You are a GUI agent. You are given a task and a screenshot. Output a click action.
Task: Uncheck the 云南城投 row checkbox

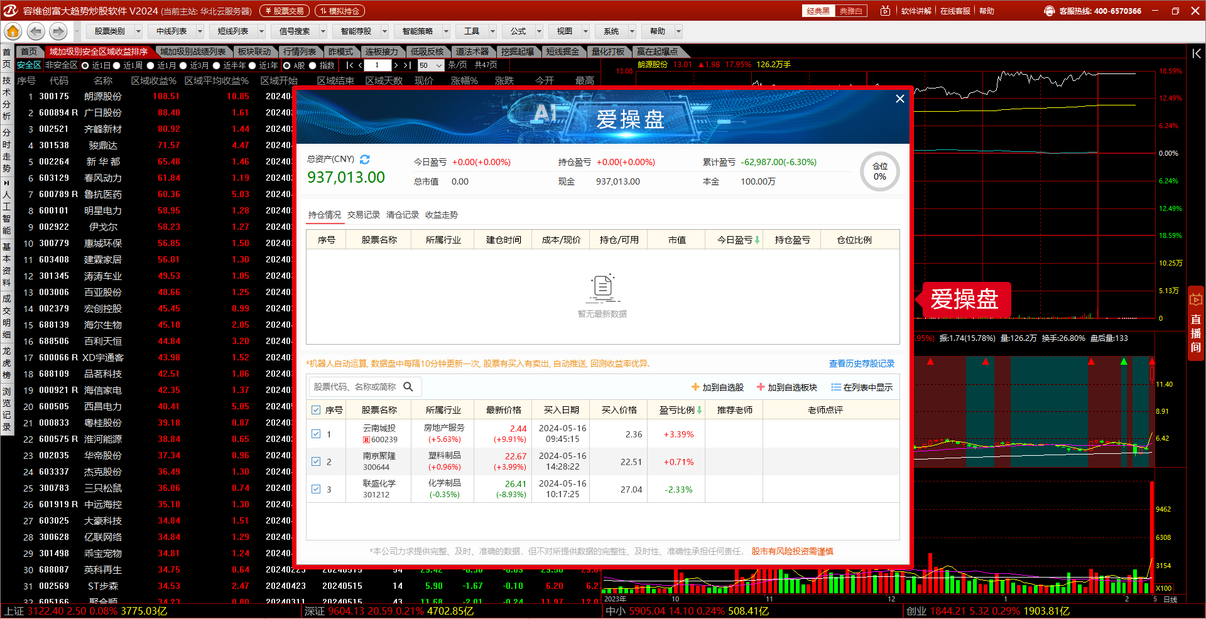coord(316,434)
